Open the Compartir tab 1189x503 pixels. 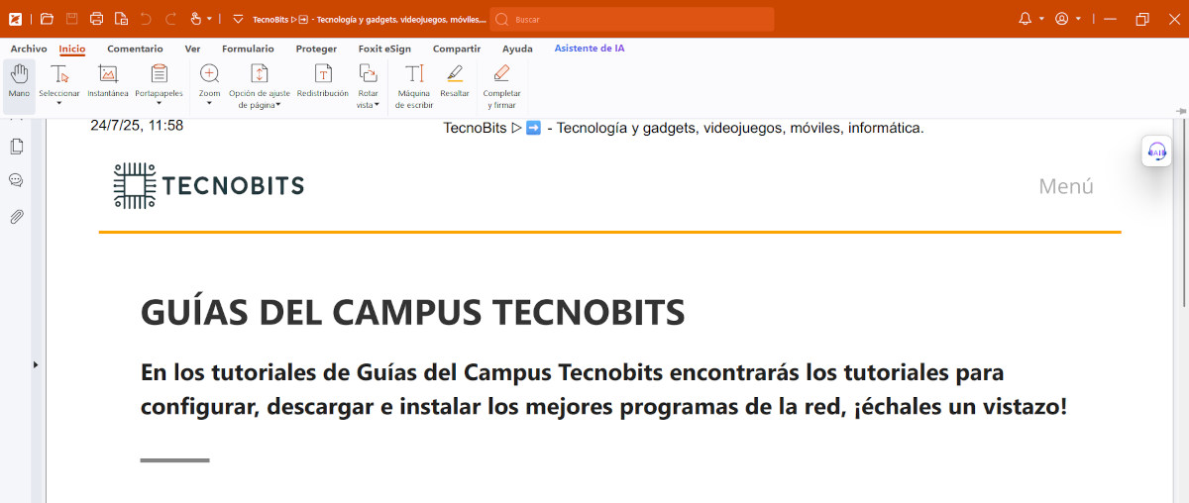(x=457, y=49)
